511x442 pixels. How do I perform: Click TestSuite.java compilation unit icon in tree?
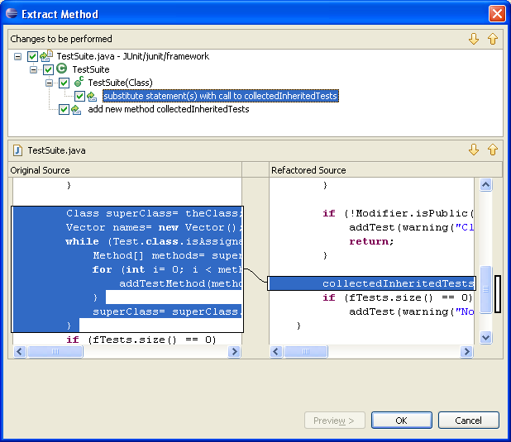tap(46, 55)
